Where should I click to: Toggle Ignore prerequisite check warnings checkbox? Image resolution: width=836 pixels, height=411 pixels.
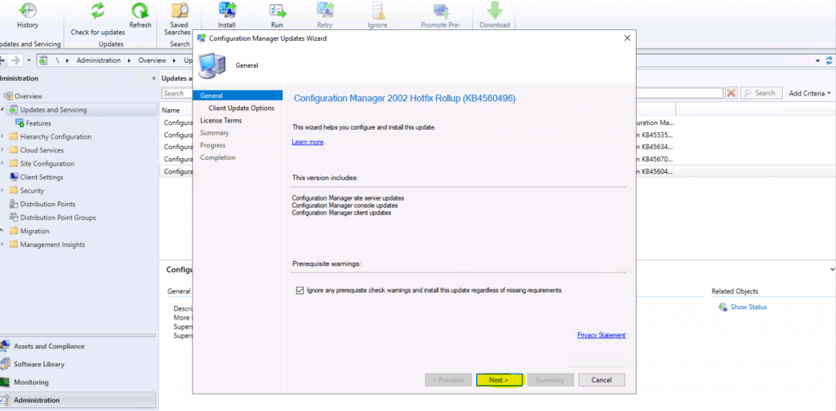coord(299,290)
